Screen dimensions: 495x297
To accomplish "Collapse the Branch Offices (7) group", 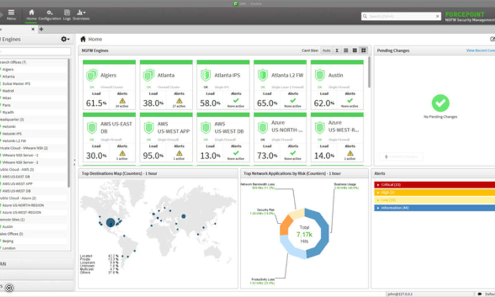I will coord(12,62).
